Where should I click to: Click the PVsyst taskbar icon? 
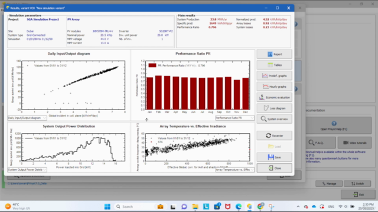point(249,207)
